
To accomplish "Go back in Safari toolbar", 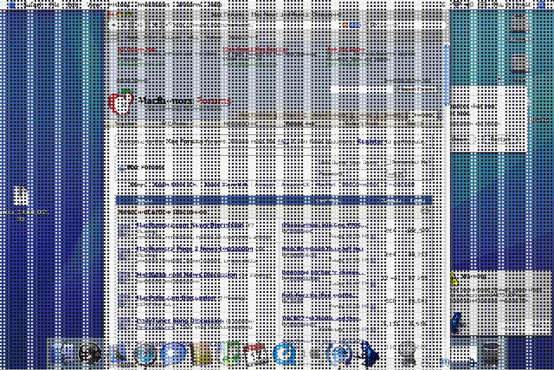I will coord(113,25).
